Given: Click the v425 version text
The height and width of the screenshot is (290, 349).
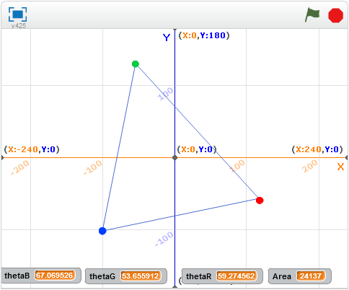Looking at the screenshot, I should [19, 25].
